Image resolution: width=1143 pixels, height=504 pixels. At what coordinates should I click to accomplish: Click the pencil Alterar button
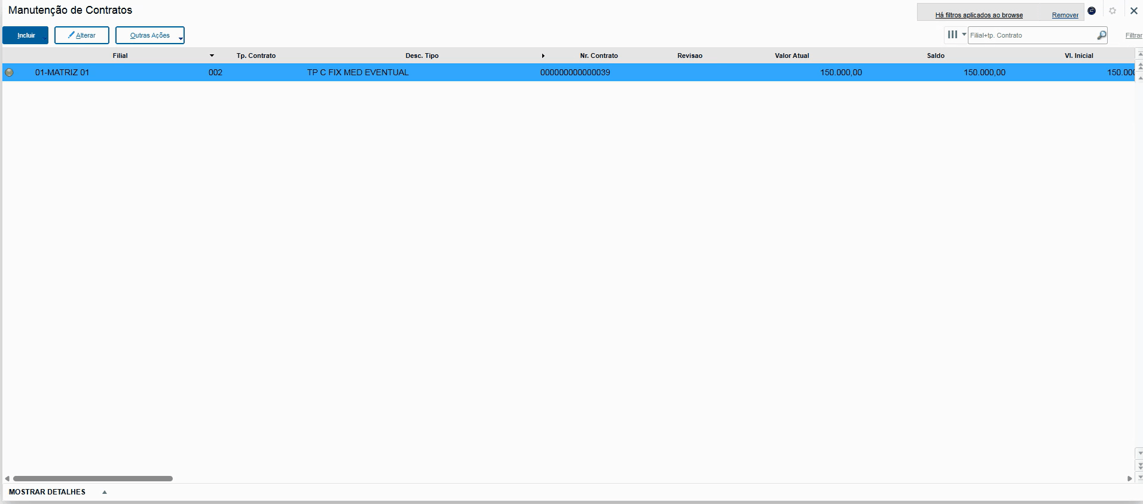[82, 35]
